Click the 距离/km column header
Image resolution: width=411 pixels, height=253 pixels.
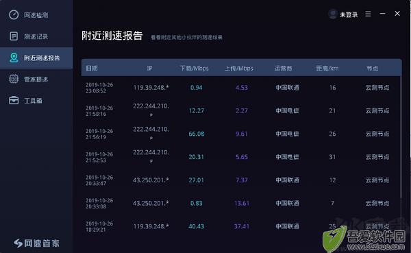pos(327,69)
